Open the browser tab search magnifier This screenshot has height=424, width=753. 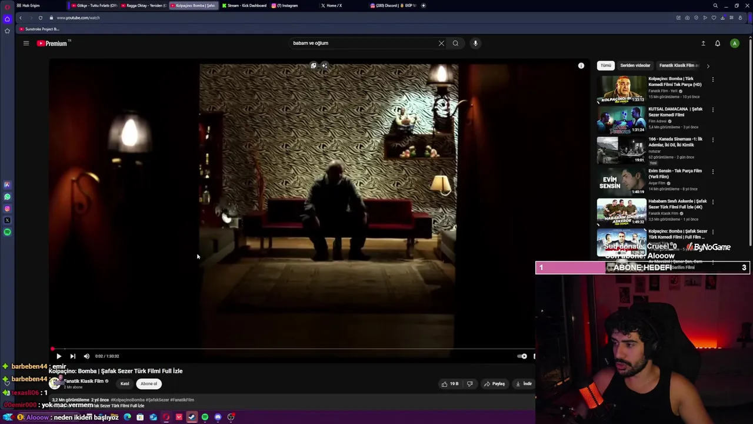[715, 5]
